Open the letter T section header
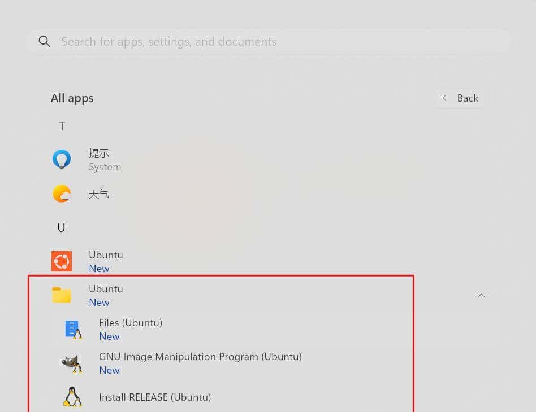 (x=62, y=126)
